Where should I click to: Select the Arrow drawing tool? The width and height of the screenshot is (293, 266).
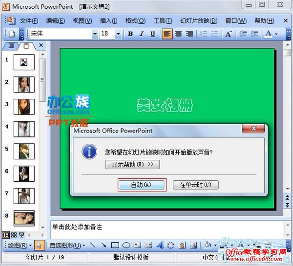[x=104, y=246]
